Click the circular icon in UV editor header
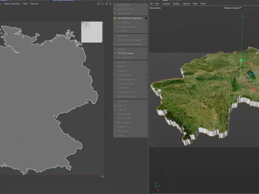The height and width of the screenshot is (194, 259). tap(103, 4)
